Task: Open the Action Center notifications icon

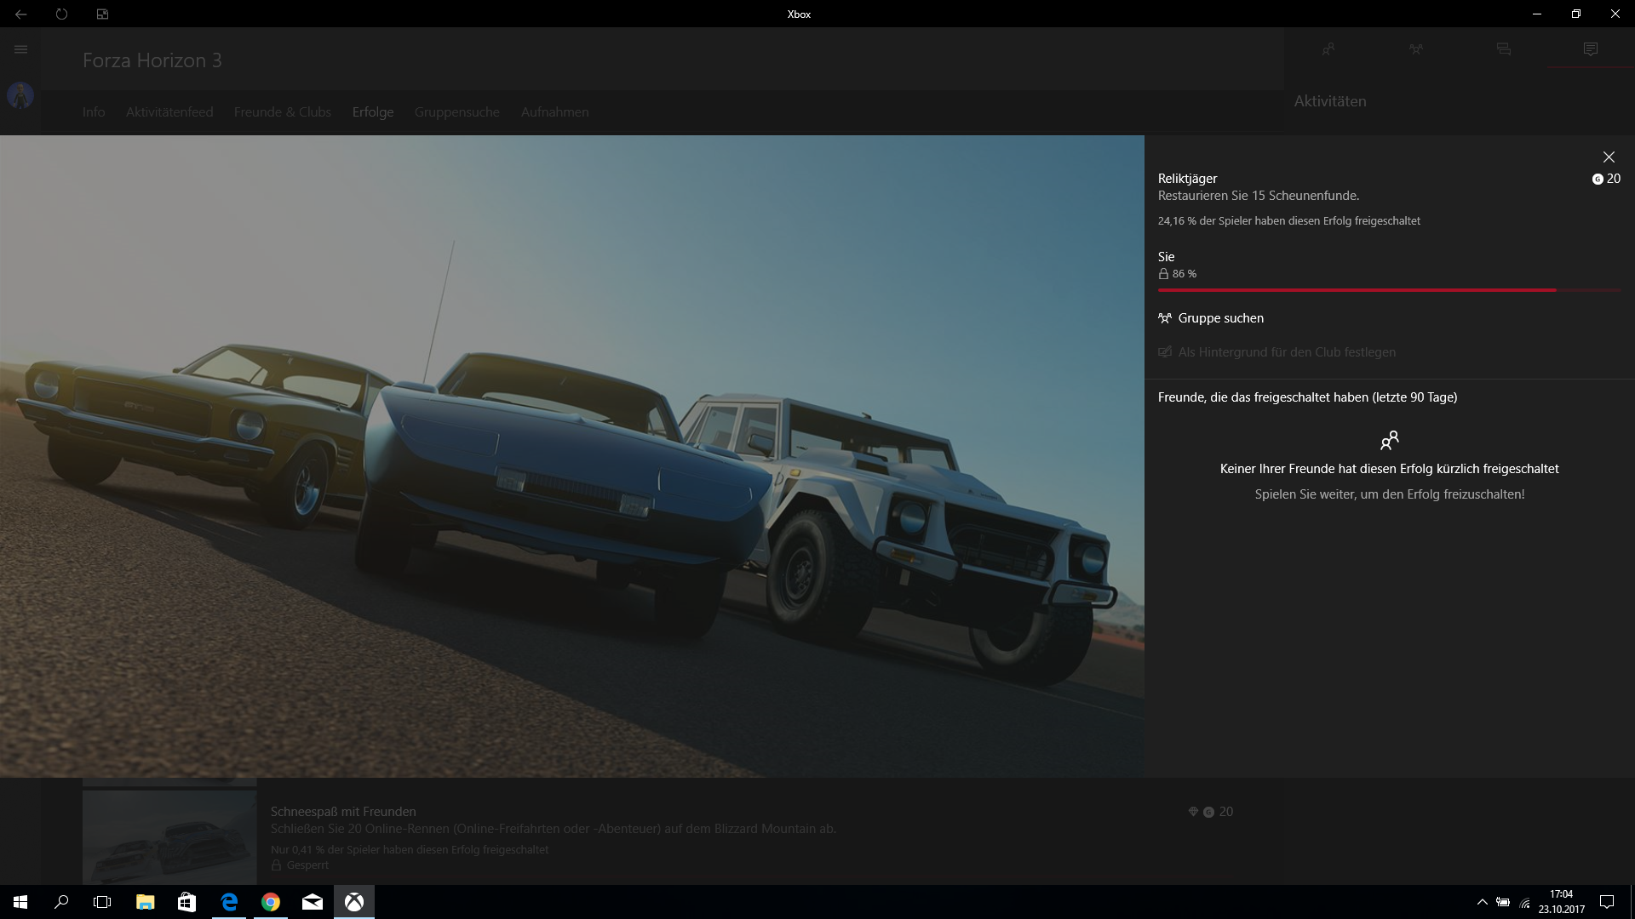Action: pyautogui.click(x=1607, y=902)
